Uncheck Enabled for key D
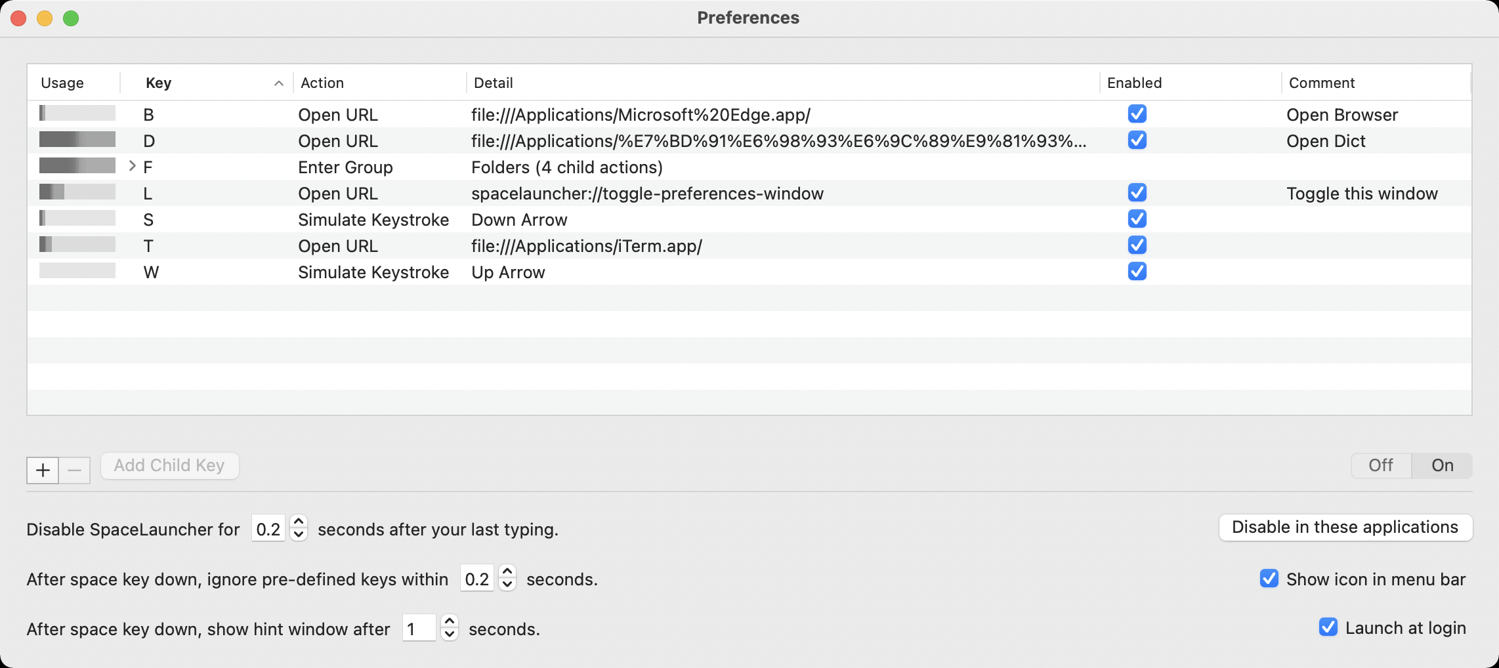 (1137, 140)
